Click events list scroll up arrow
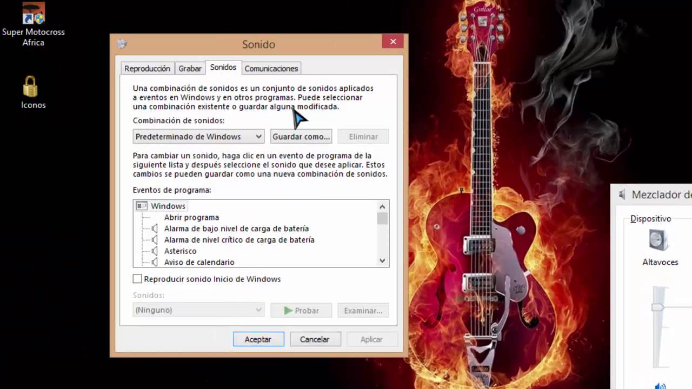This screenshot has width=692, height=389. click(382, 206)
